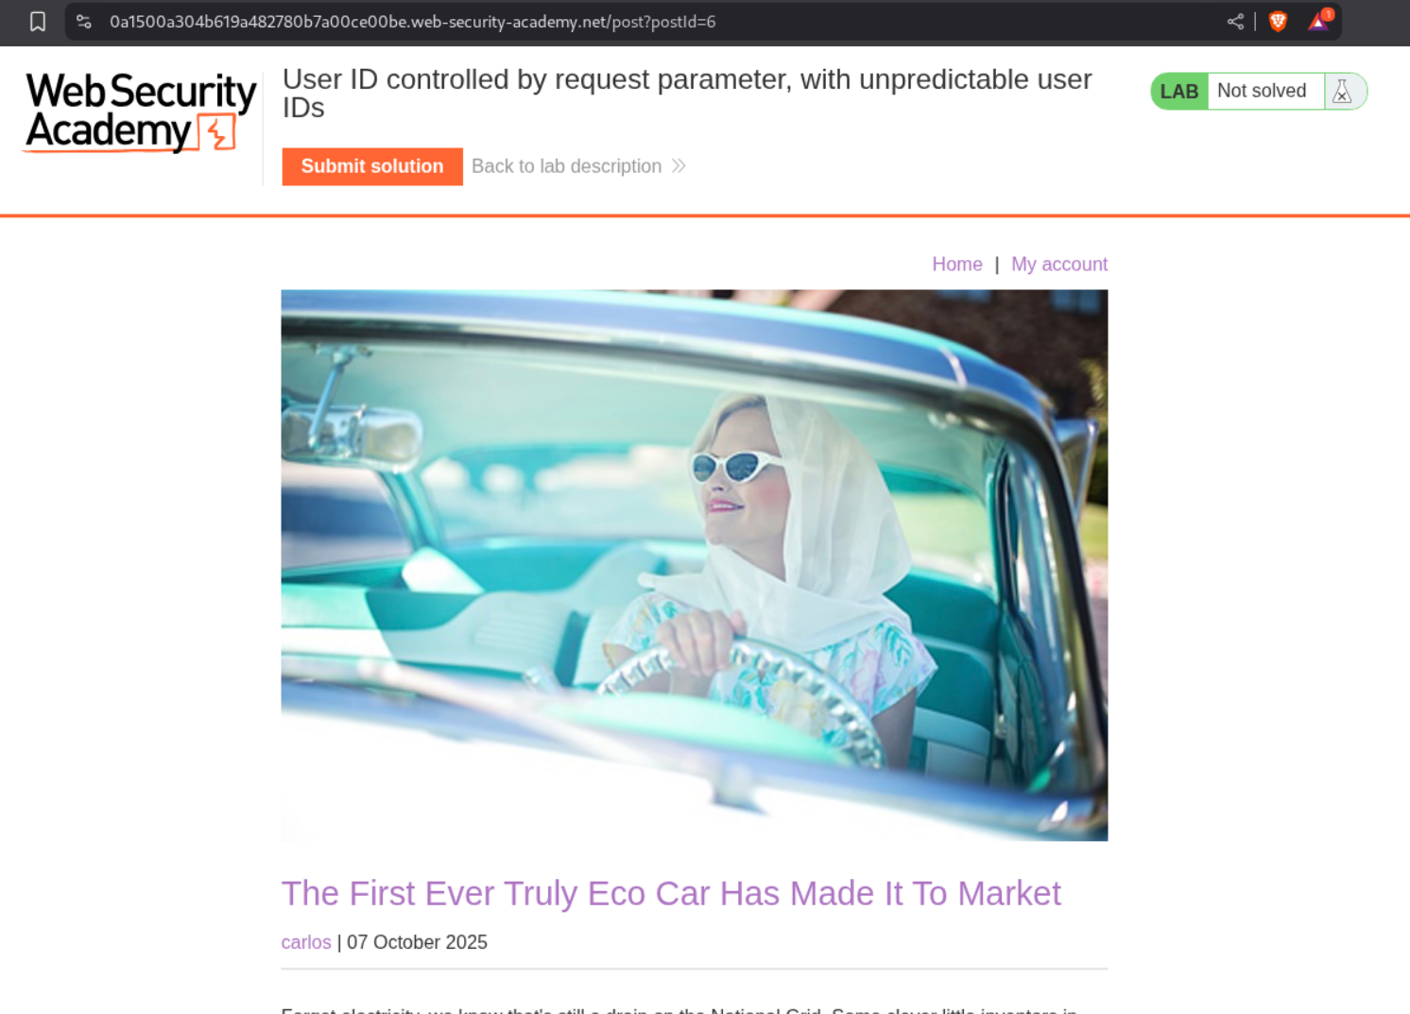Click the lab flask icon
Screen dimensions: 1410x1014
[x=1342, y=92]
